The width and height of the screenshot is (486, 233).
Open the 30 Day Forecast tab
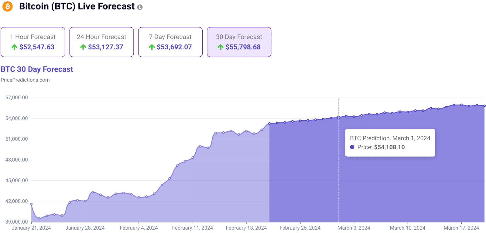point(239,42)
